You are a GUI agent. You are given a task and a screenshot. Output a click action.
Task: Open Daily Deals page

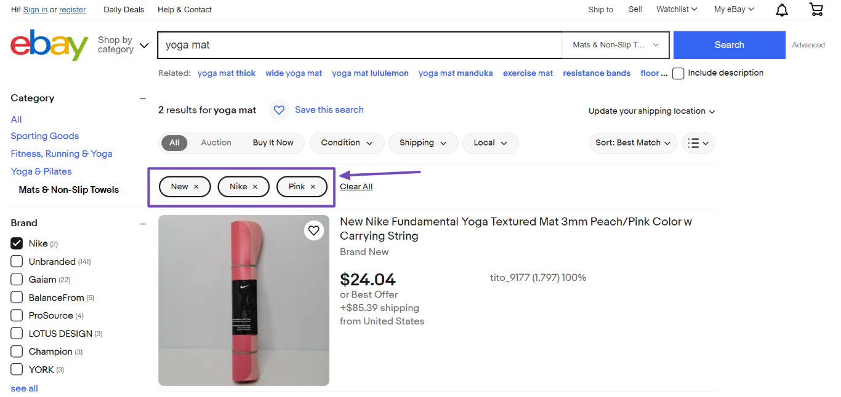124,10
